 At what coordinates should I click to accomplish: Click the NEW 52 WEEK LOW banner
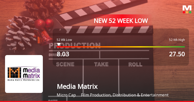pyautogui.click(x=121, y=21)
